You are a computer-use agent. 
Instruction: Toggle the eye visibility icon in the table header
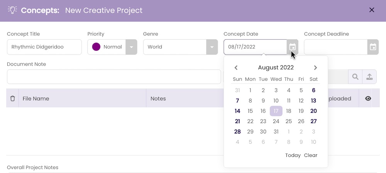click(x=368, y=98)
